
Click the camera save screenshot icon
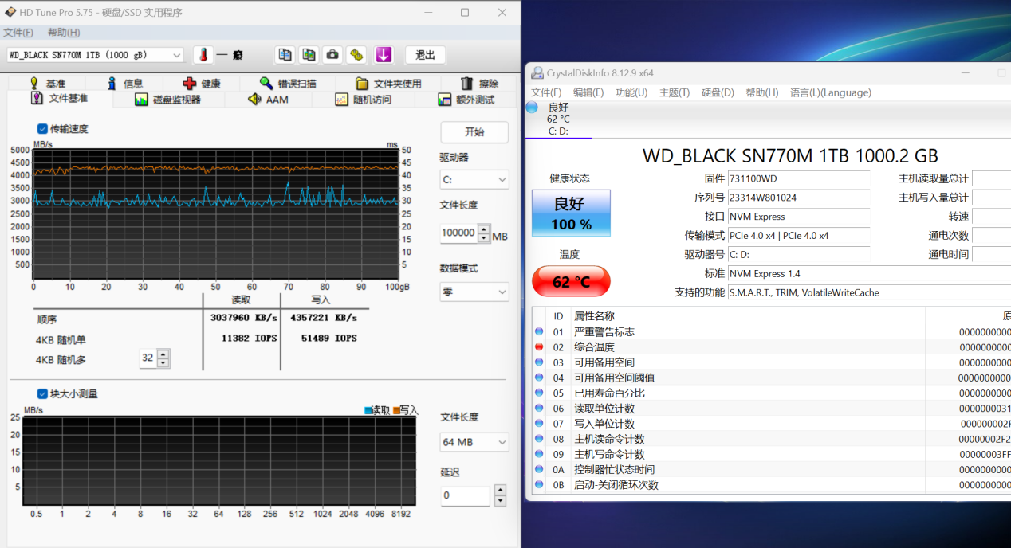(x=332, y=55)
